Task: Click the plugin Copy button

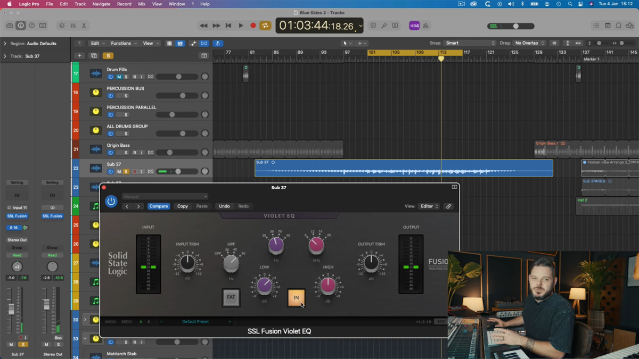Action: point(183,206)
